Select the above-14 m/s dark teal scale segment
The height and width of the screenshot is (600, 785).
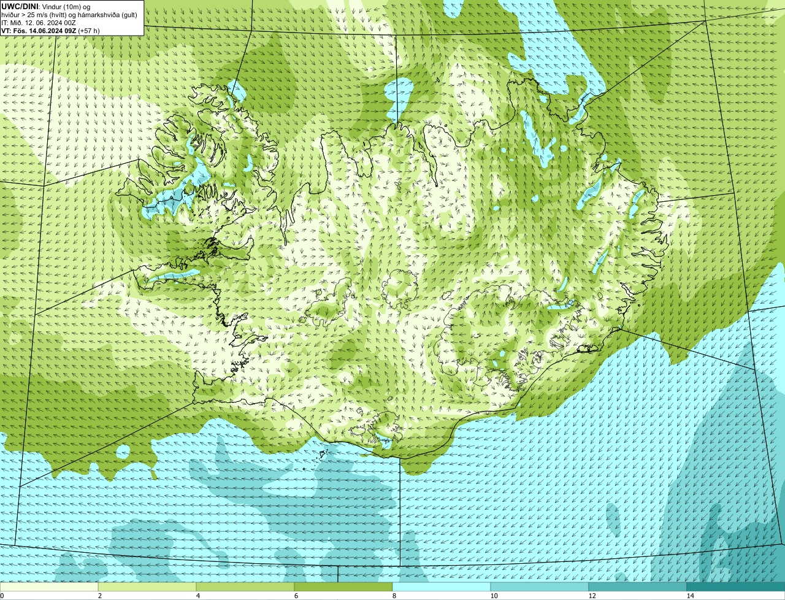[736, 587]
